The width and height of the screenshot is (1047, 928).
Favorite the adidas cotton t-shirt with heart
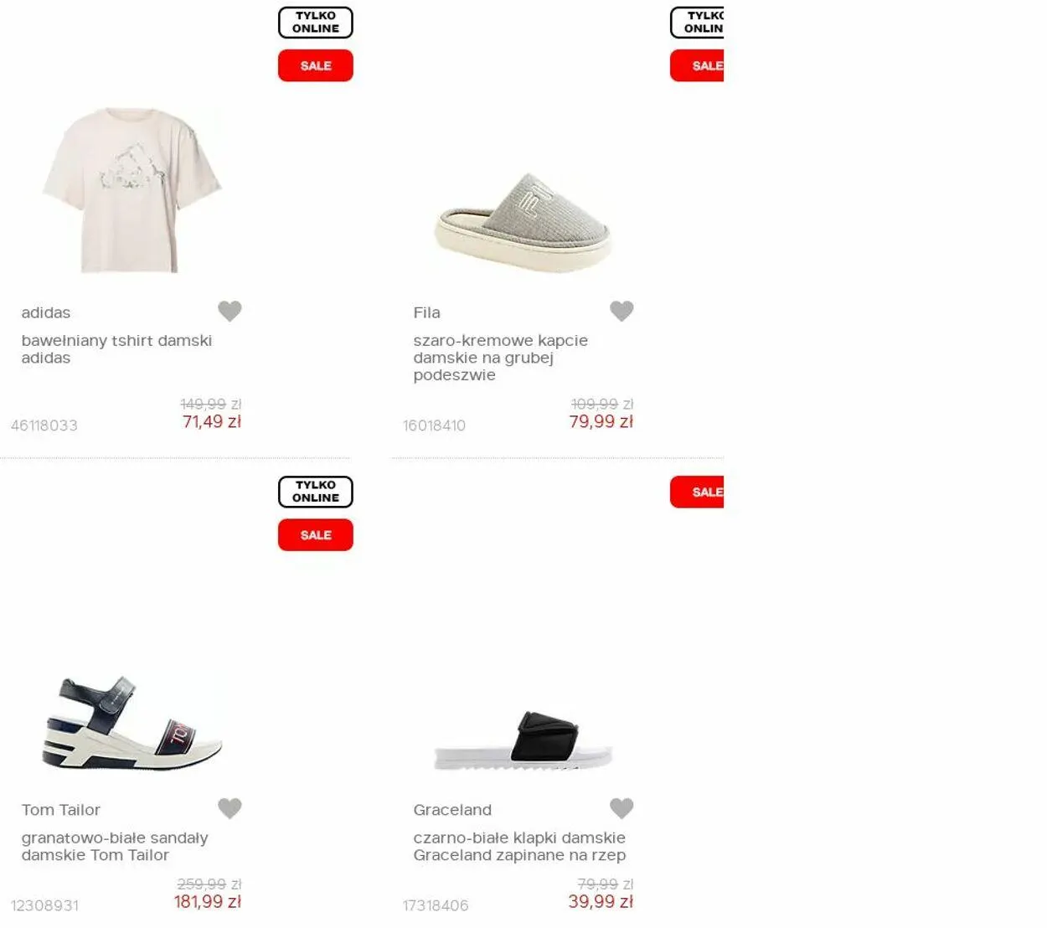point(230,311)
